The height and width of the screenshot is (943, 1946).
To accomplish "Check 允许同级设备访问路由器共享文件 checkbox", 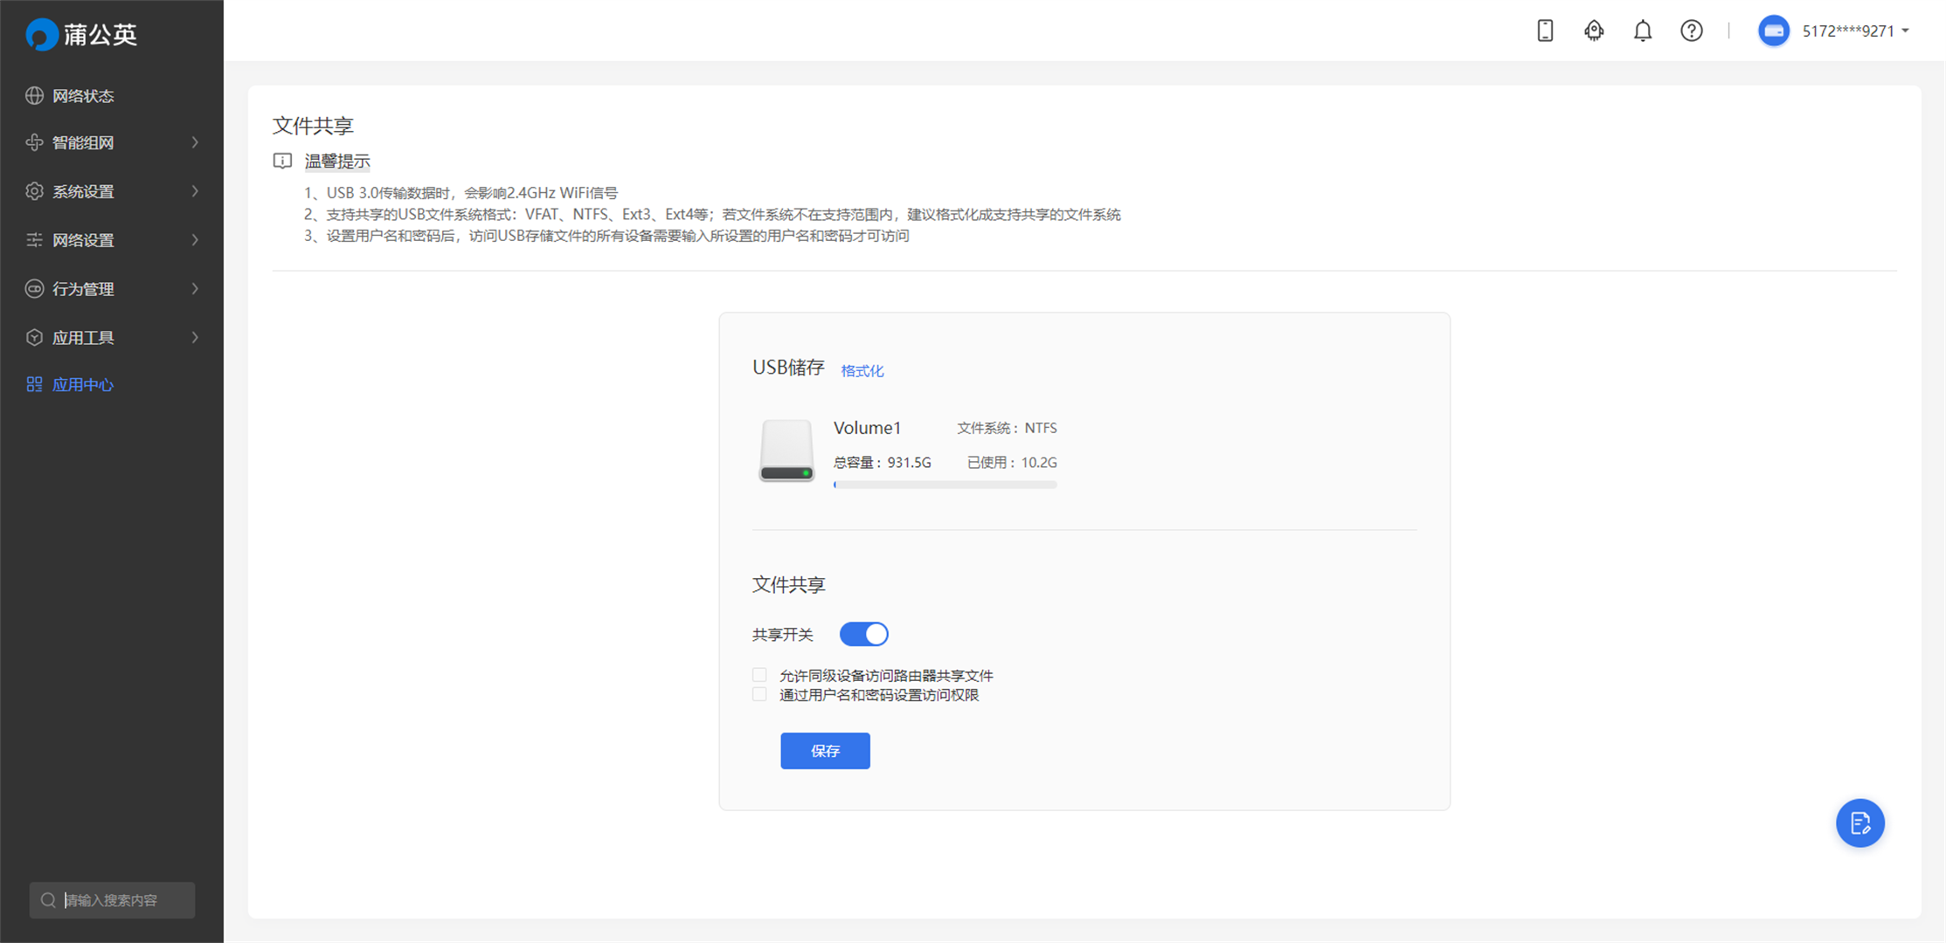I will (x=759, y=675).
